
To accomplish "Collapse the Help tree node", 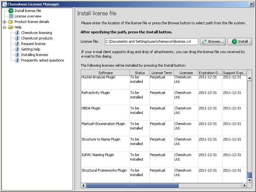I will [x=5, y=27].
